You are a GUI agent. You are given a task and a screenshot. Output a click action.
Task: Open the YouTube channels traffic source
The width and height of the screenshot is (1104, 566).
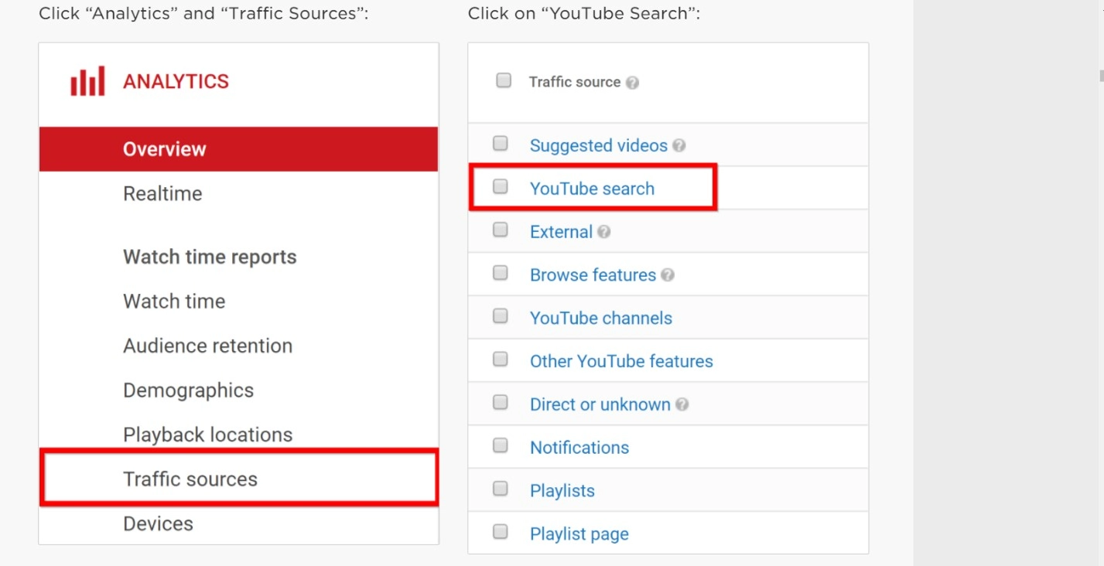600,318
